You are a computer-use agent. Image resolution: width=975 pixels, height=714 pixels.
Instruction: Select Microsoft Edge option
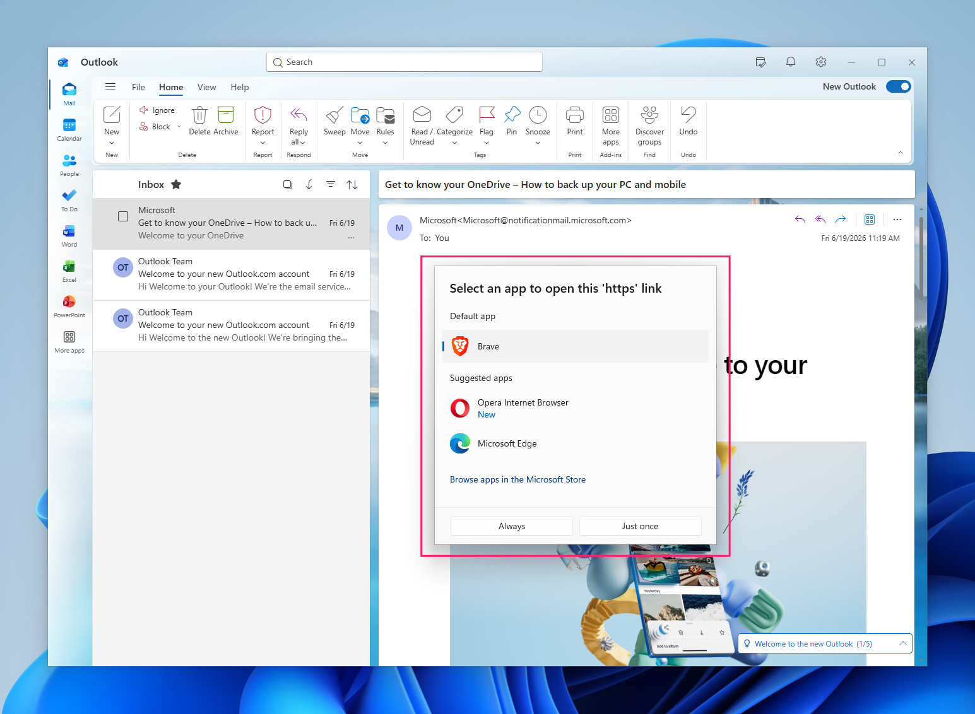pos(576,443)
